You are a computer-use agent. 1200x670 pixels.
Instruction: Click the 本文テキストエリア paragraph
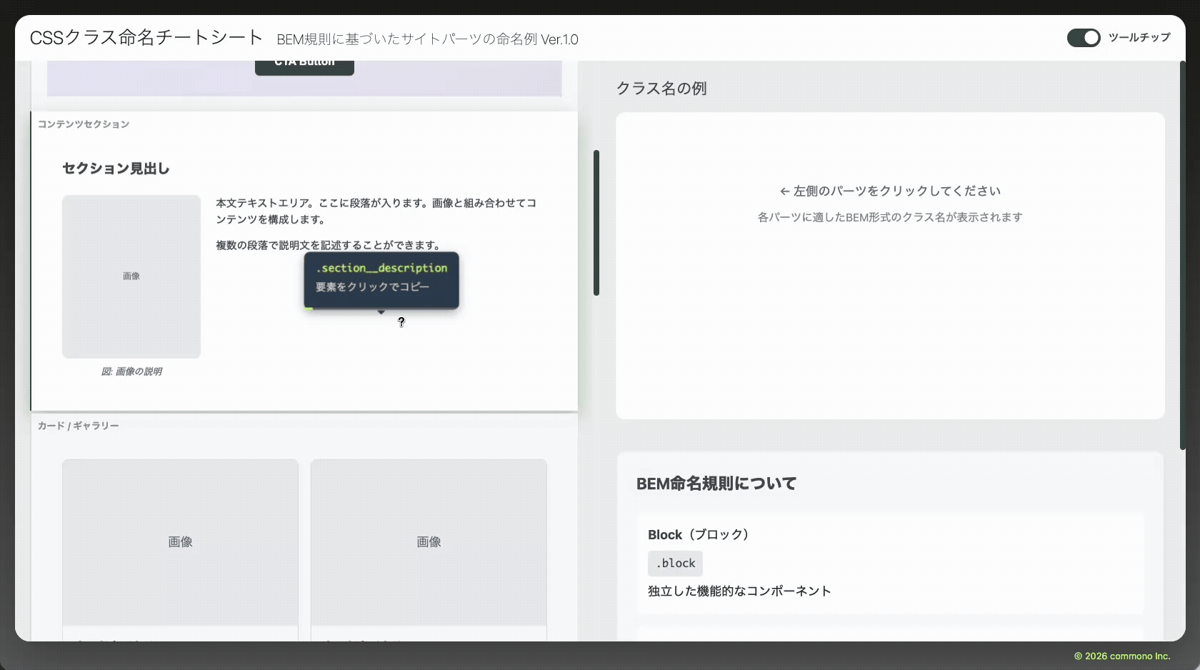click(376, 211)
